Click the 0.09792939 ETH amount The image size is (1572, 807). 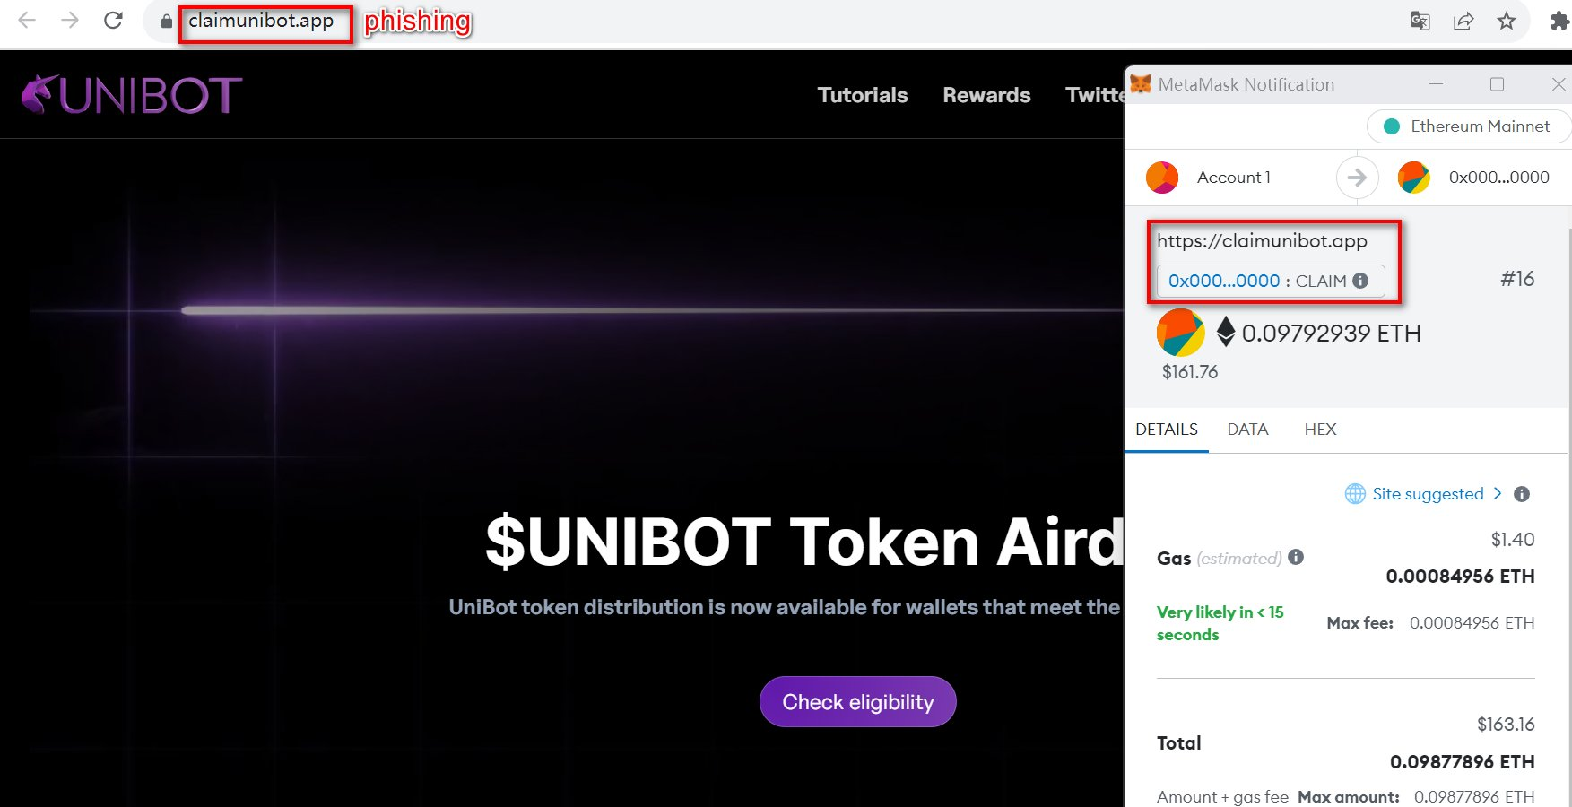pyautogui.click(x=1332, y=334)
